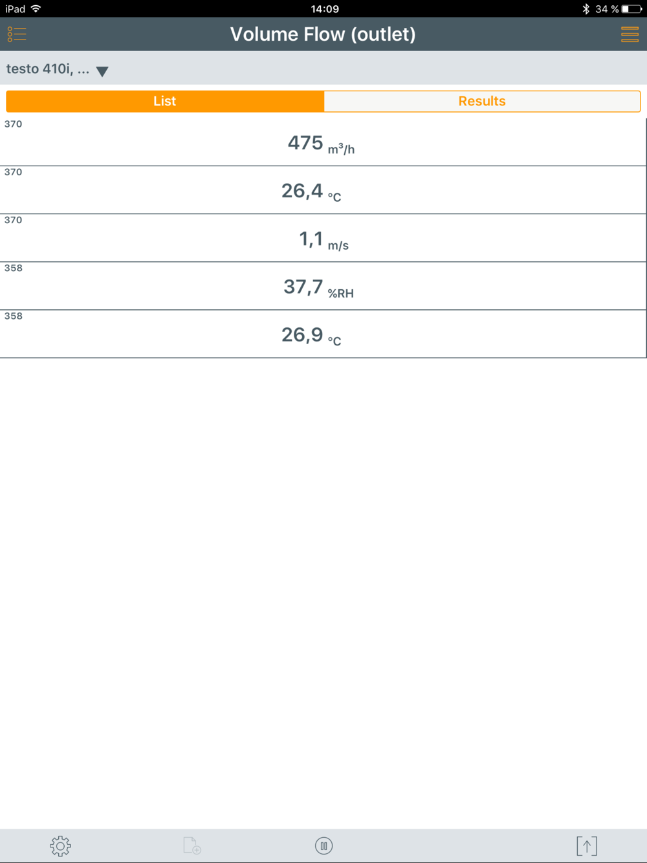Open settings with the gear icon
The width and height of the screenshot is (647, 863).
click(60, 846)
